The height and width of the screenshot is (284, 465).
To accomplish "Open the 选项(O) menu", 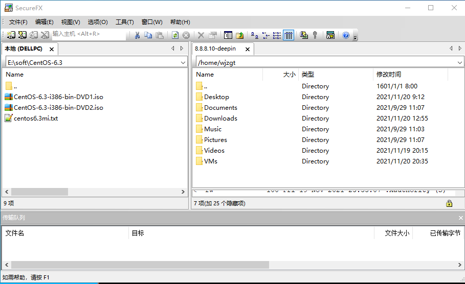I will pyautogui.click(x=98, y=22).
